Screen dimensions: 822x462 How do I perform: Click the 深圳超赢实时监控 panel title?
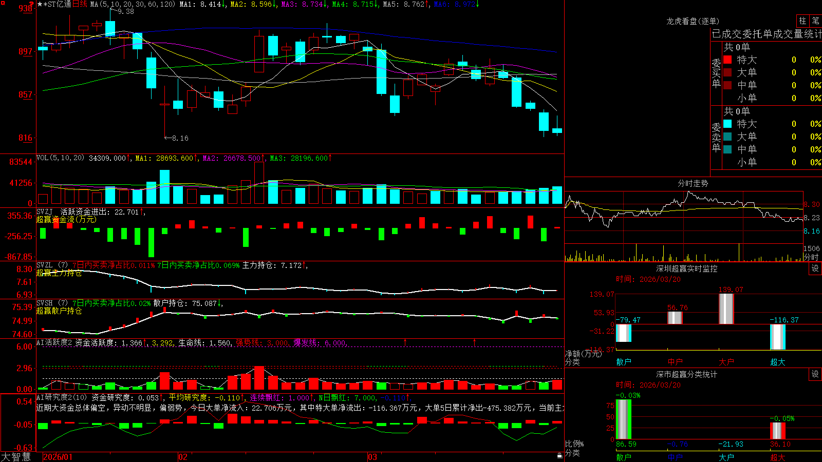tap(687, 268)
